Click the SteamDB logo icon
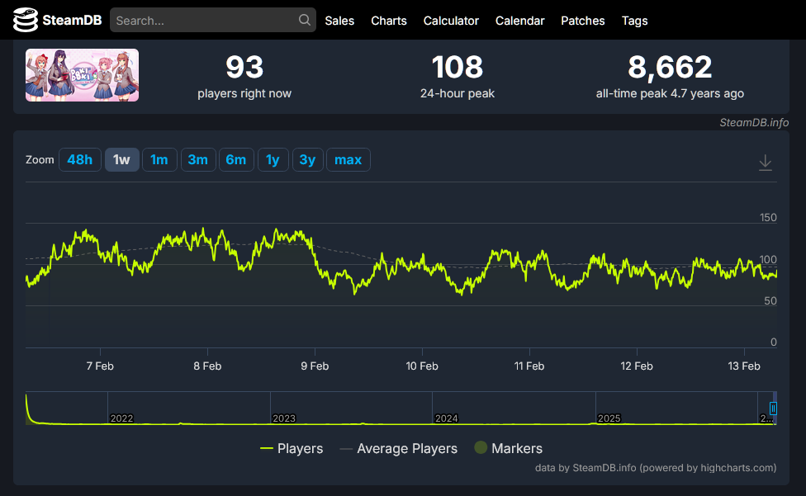The height and width of the screenshot is (496, 806). [x=25, y=20]
